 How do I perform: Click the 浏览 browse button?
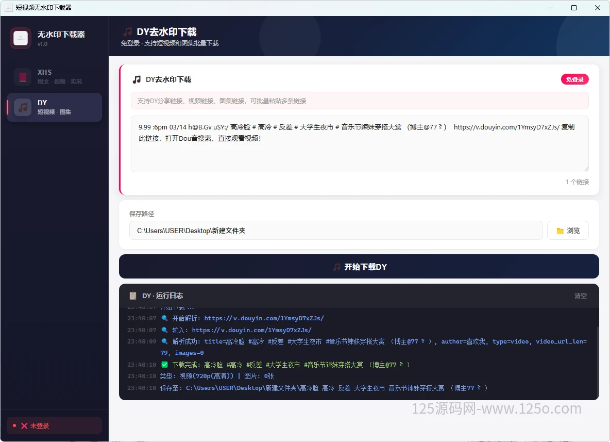click(x=568, y=231)
